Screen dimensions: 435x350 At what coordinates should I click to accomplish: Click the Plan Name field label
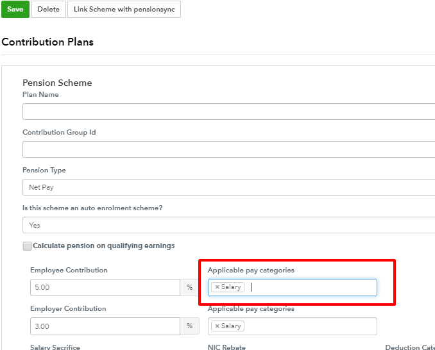pos(40,95)
